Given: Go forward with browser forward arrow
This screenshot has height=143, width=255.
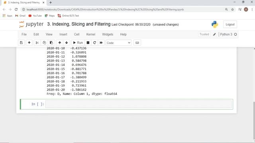Looking at the screenshot, I should pyautogui.click(x=10, y=10).
